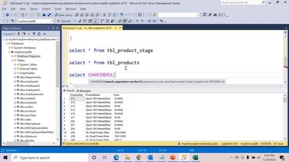This screenshot has width=289, height=162.
Task: Toggle Object Explorer auto-hide pin
Action: [x=53, y=28]
